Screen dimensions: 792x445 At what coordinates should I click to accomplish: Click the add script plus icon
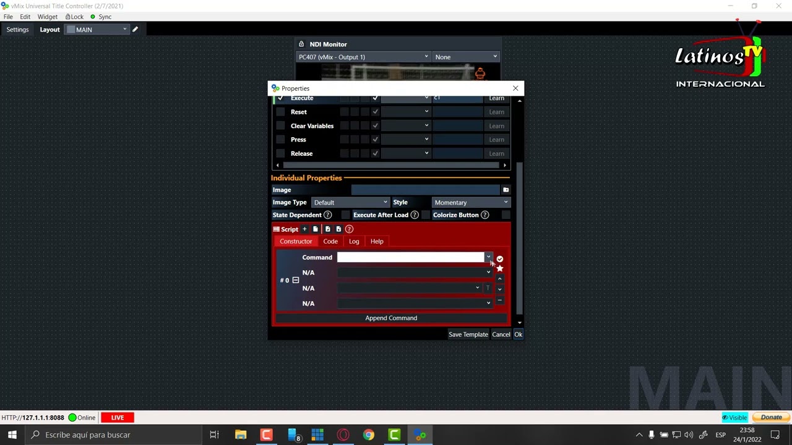(x=304, y=229)
